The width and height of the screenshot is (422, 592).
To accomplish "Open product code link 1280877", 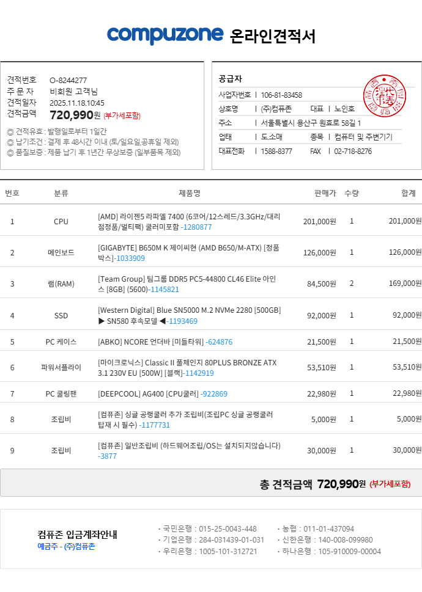I will (x=197, y=227).
